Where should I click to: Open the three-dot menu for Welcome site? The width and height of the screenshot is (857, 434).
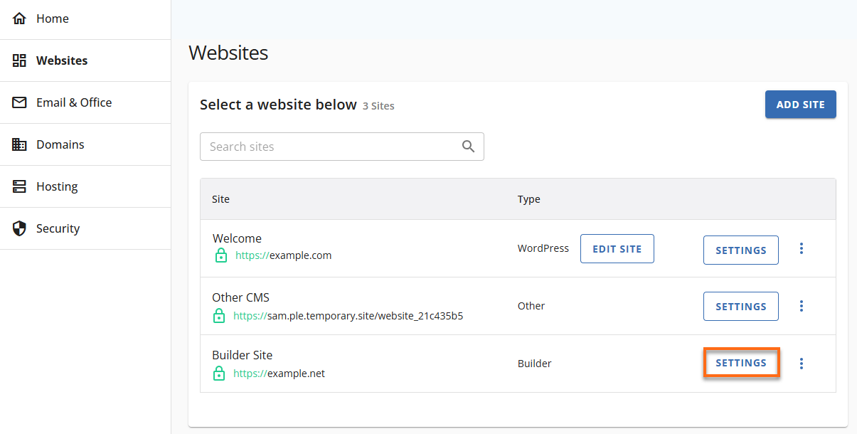coord(802,248)
